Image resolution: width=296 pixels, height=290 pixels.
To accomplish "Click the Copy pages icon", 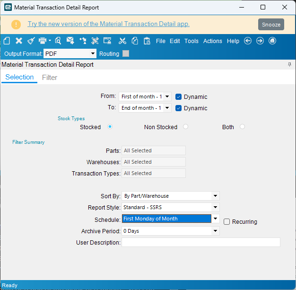I will click(135, 41).
